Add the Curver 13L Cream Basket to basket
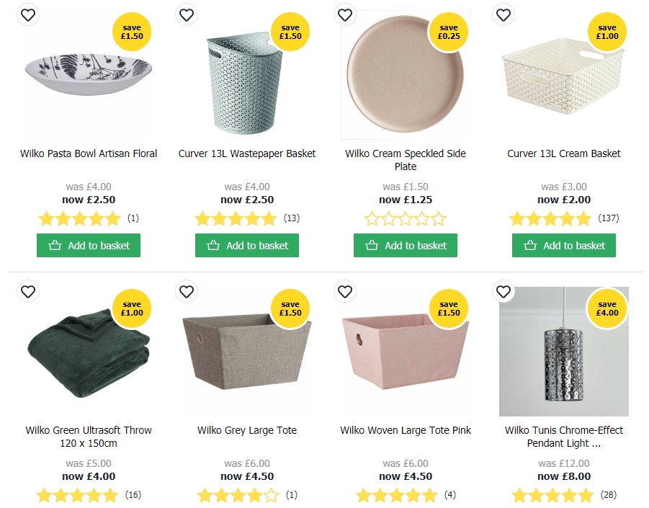The image size is (649, 508). [563, 245]
